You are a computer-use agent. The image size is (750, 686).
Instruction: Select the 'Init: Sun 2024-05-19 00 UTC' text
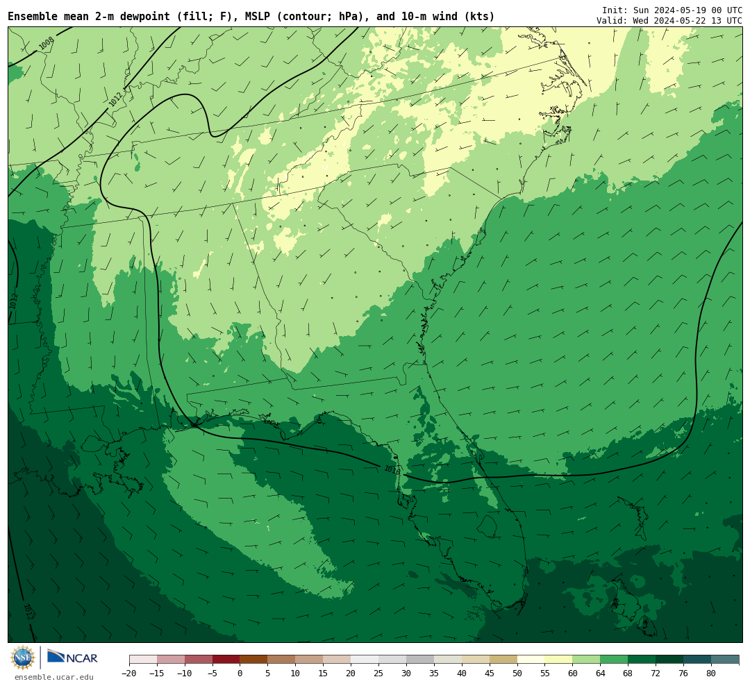tap(672, 10)
